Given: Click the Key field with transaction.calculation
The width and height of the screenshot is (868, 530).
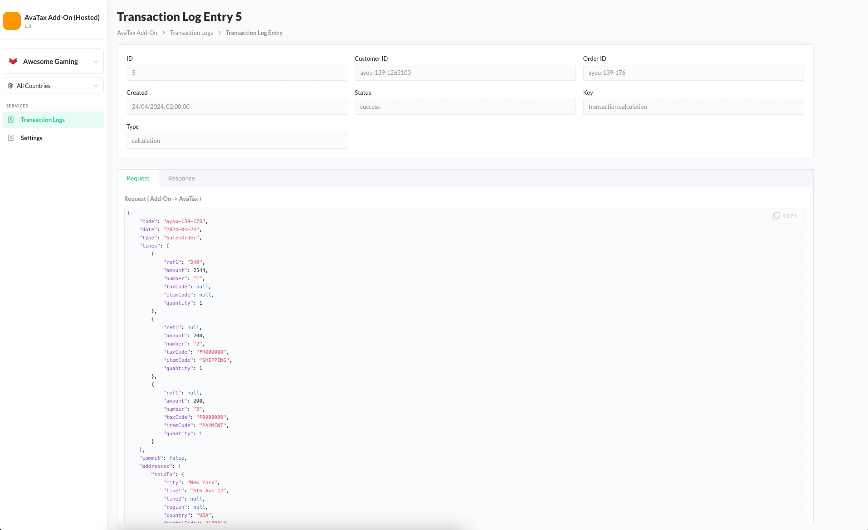Looking at the screenshot, I should pos(693,107).
